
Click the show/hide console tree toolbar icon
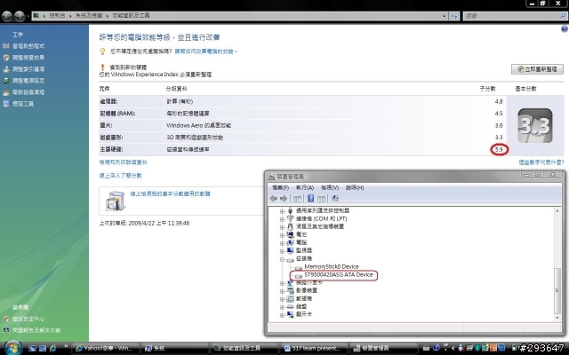pyautogui.click(x=297, y=199)
